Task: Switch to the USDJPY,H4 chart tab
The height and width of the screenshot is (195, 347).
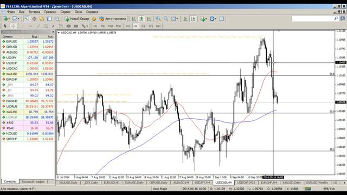Action: (x=202, y=183)
